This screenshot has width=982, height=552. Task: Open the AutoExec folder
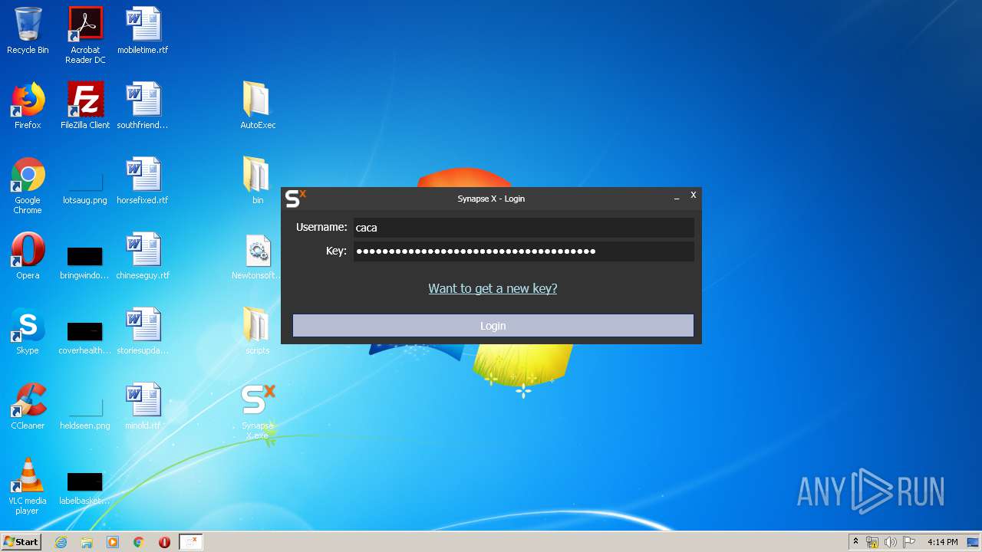click(x=258, y=106)
